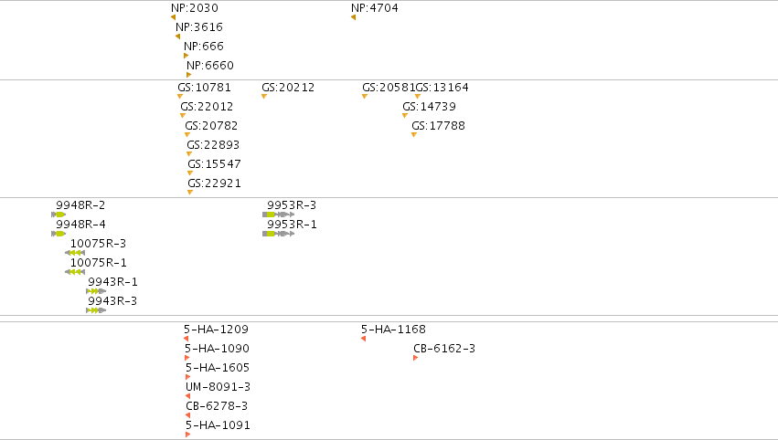Screen dimensions: 778x440
Task: Click the CB-6162-3 red arrow marker
Action: point(416,358)
